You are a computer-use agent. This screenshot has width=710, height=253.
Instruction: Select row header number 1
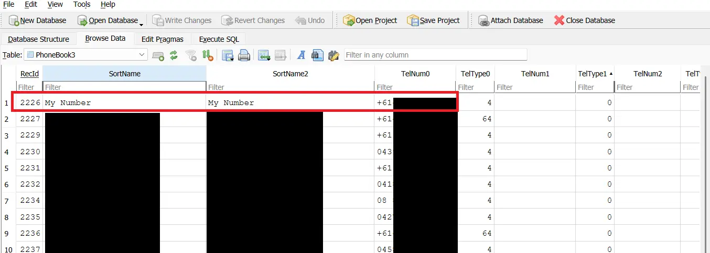[x=7, y=103]
